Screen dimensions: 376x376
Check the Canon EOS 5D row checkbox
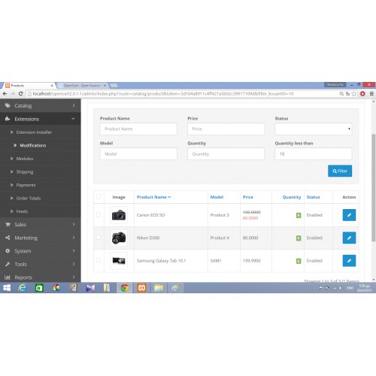pyautogui.click(x=99, y=215)
